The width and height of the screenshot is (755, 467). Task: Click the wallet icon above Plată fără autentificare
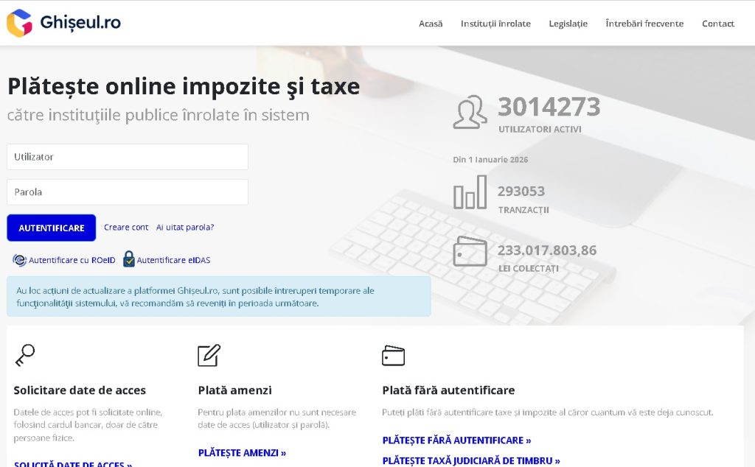393,356
